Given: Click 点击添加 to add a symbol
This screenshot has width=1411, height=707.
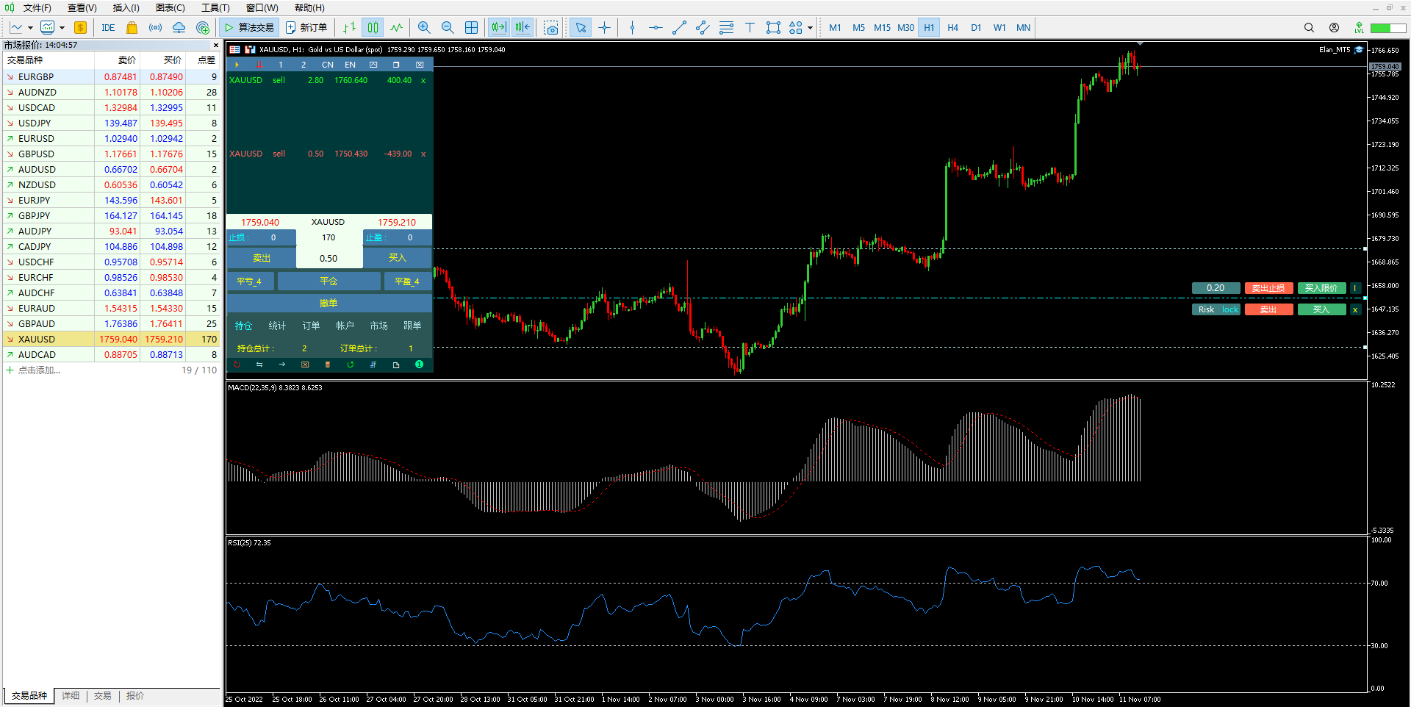Looking at the screenshot, I should click(39, 370).
